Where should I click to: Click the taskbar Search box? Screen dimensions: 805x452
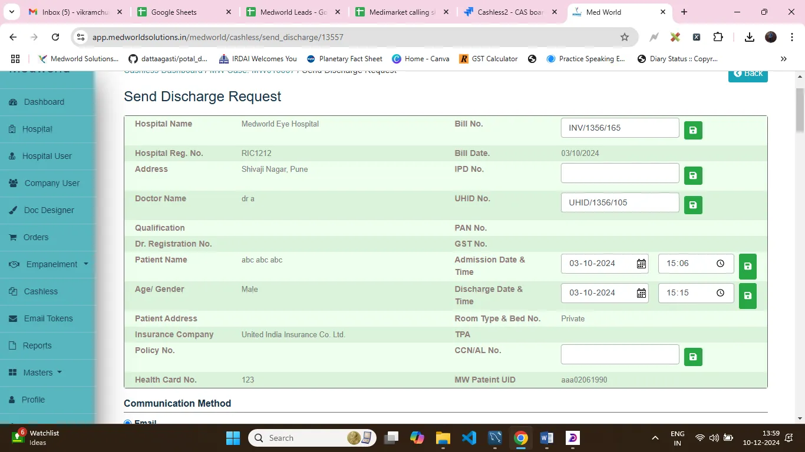point(312,438)
